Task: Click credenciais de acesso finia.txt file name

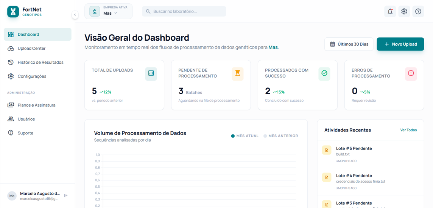Action: tap(360, 181)
